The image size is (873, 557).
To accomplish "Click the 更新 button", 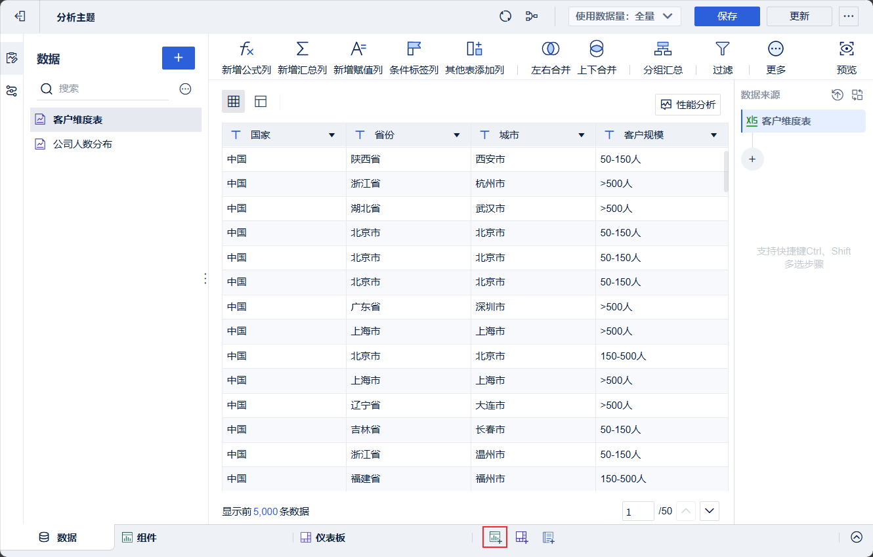I will 799,16.
